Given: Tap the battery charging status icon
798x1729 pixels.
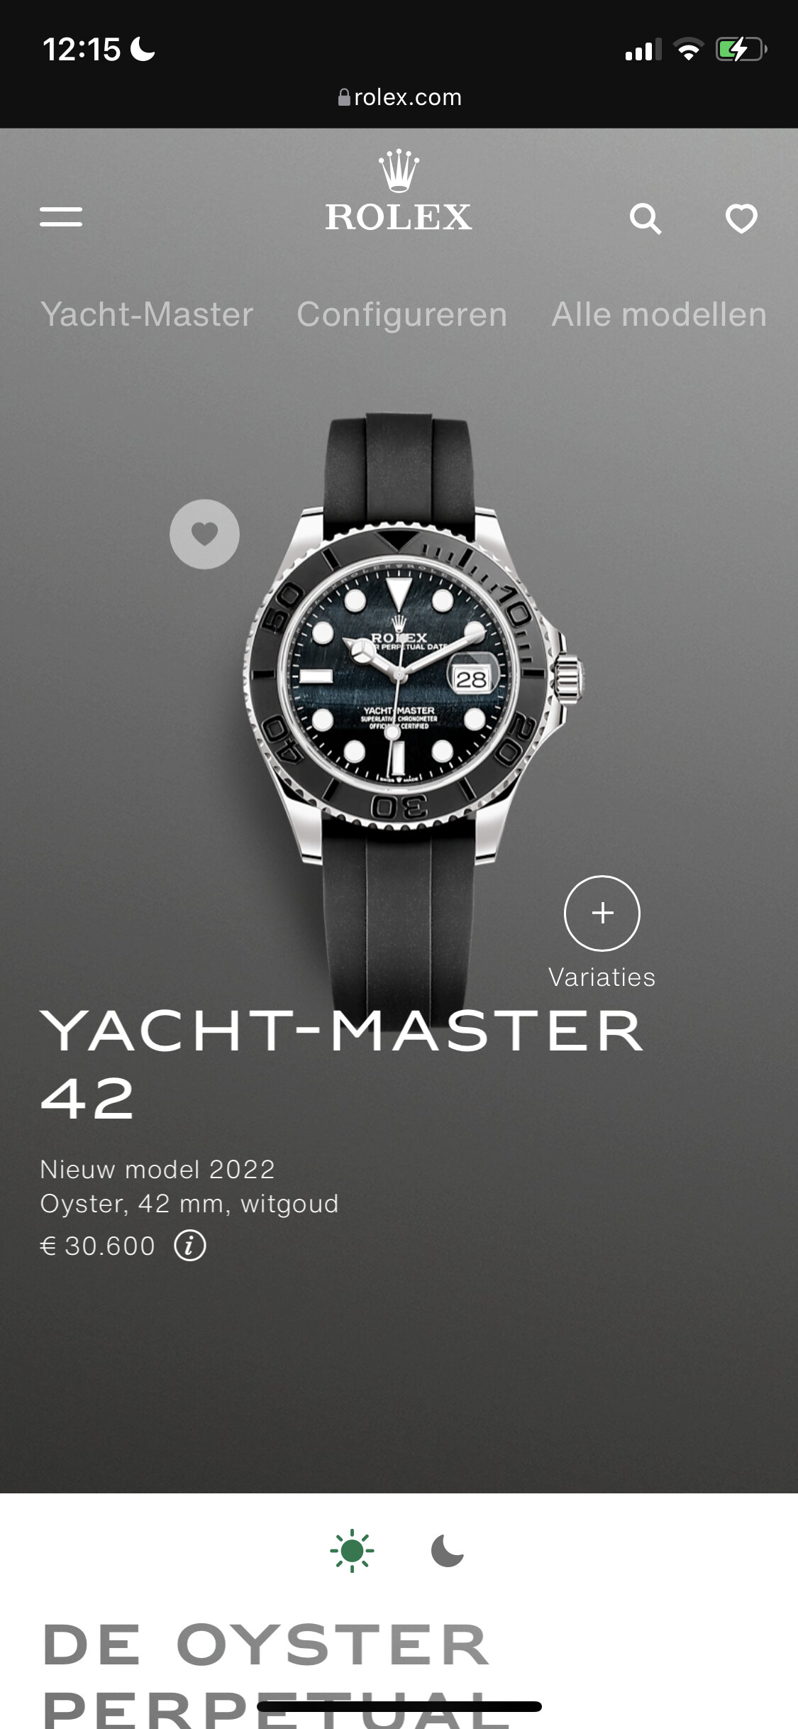Looking at the screenshot, I should coord(741,50).
